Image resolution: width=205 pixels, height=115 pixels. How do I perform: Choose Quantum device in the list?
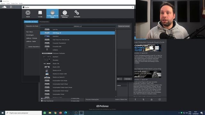tap(78, 57)
